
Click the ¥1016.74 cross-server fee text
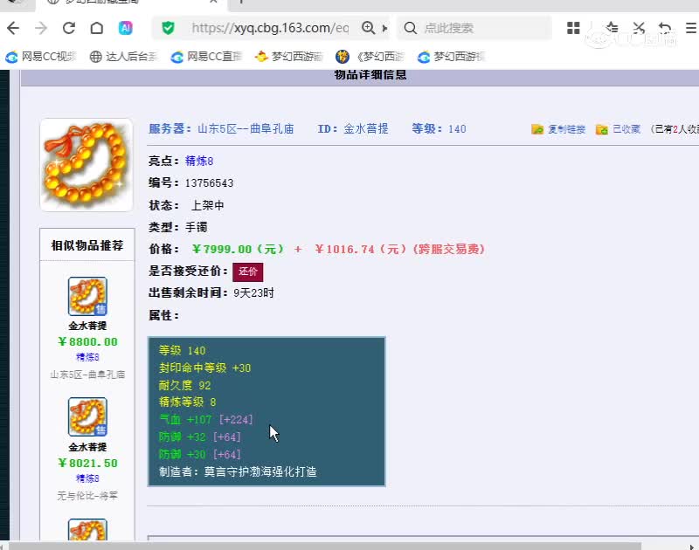(400, 249)
